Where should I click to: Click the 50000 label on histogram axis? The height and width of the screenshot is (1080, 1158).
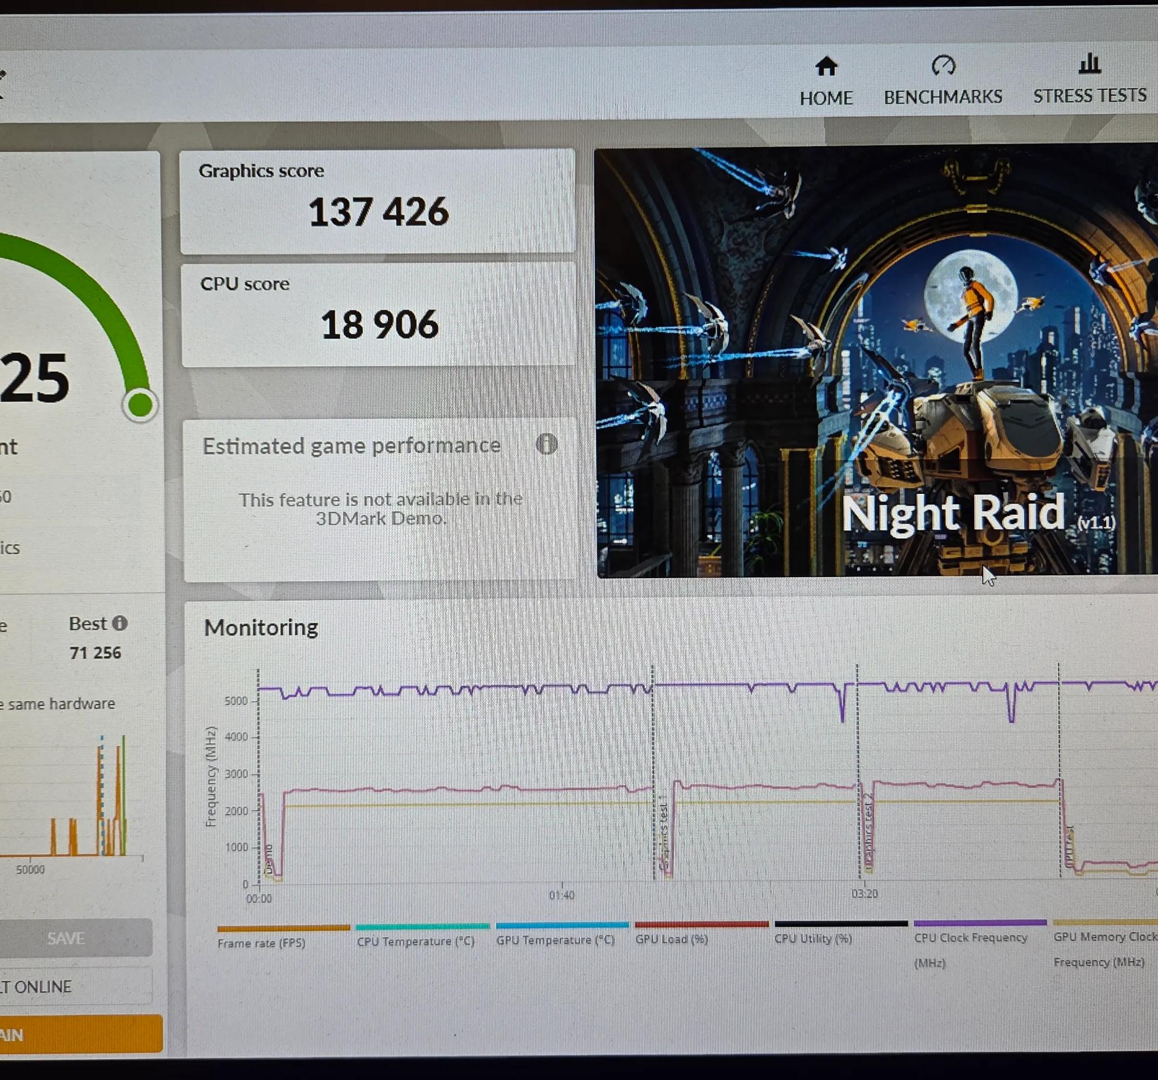pos(31,870)
